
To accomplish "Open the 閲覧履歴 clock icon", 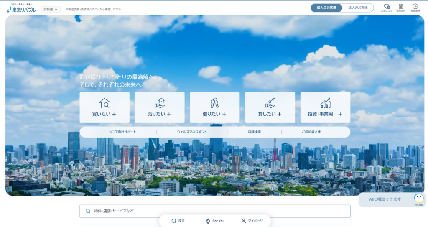I will pyautogui.click(x=415, y=8).
